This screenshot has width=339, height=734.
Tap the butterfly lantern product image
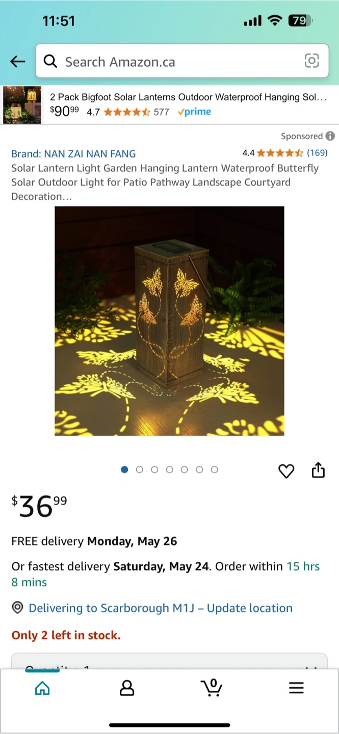tap(169, 321)
